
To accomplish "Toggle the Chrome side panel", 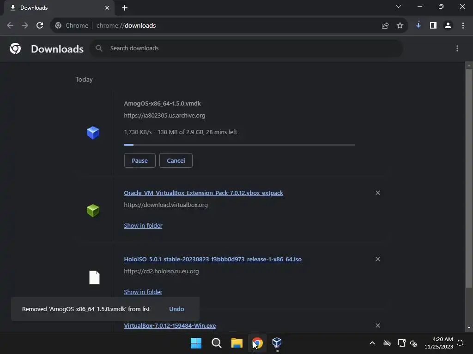I will [x=433, y=25].
